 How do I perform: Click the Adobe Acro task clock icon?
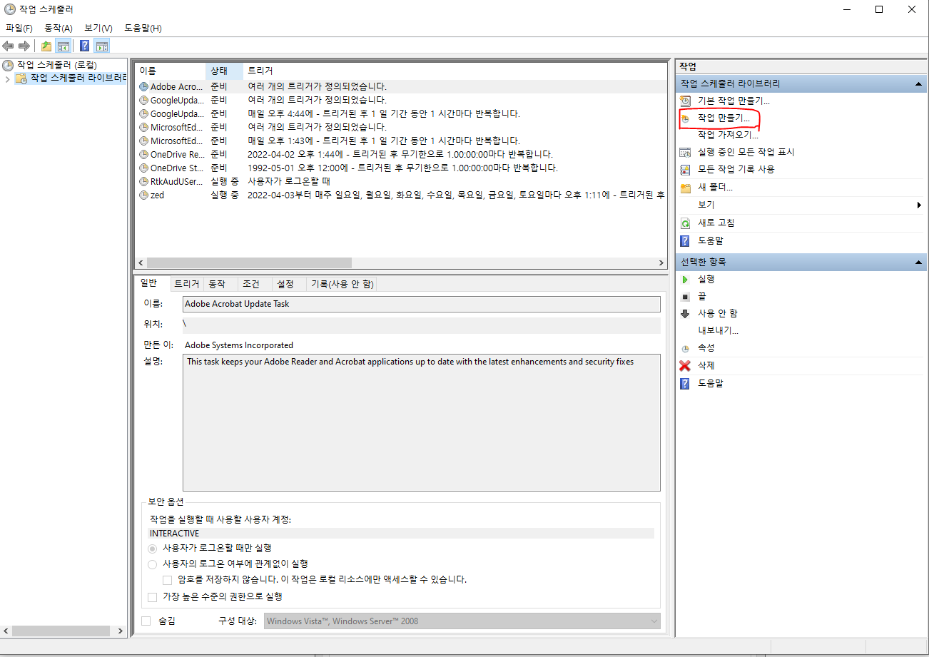(x=143, y=86)
